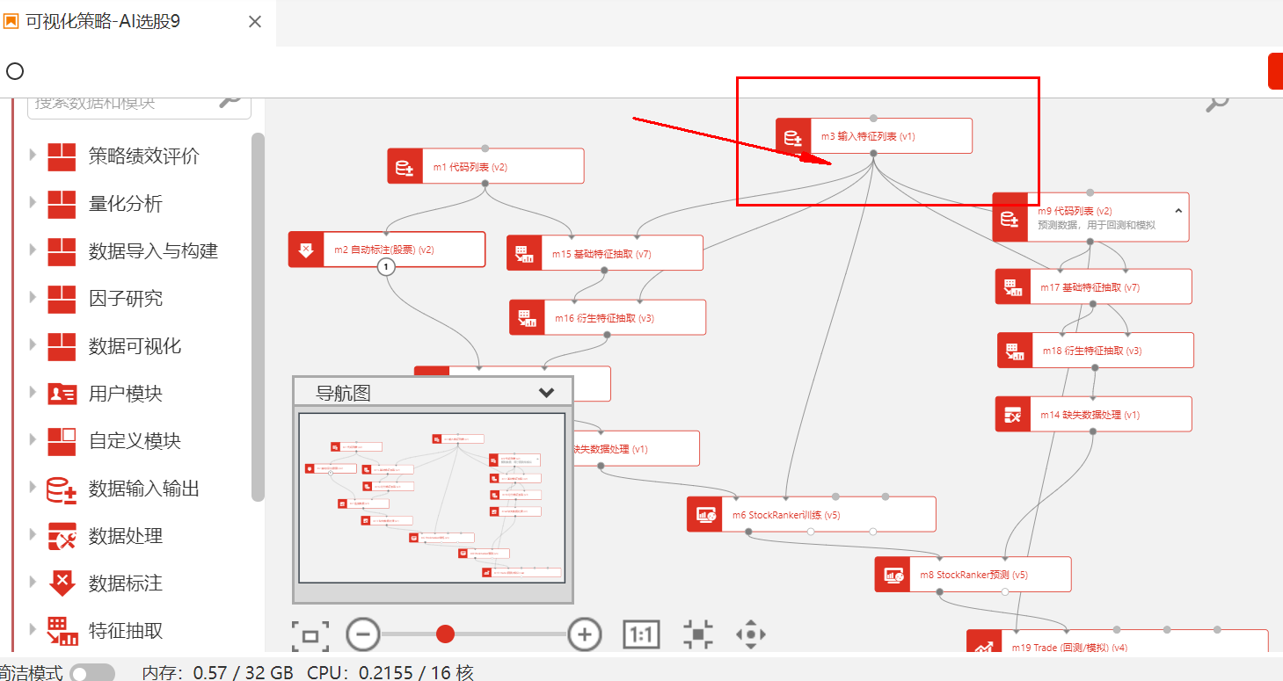Select the m19 Trade (回测/模拟) label
The height and width of the screenshot is (681, 1283).
pos(1069,648)
